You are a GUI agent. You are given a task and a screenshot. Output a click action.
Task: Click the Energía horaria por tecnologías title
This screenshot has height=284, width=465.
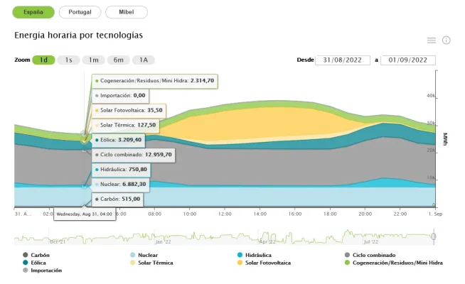click(79, 35)
